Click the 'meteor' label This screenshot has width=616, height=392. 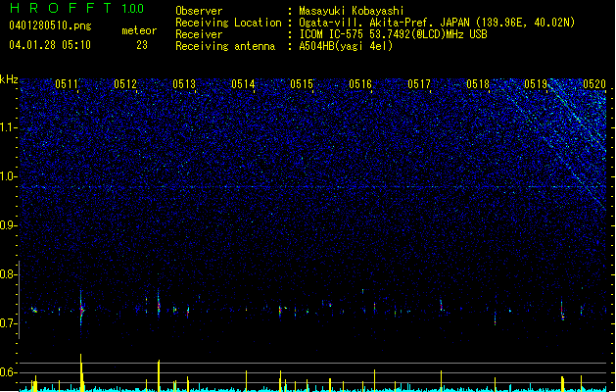click(139, 30)
